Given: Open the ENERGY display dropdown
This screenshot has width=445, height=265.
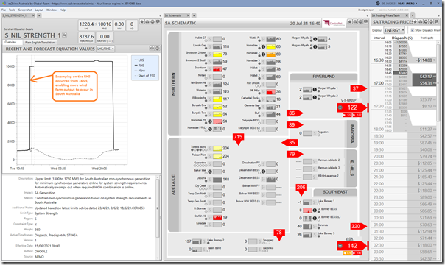Looking at the screenshot, I should pyautogui.click(x=394, y=30).
